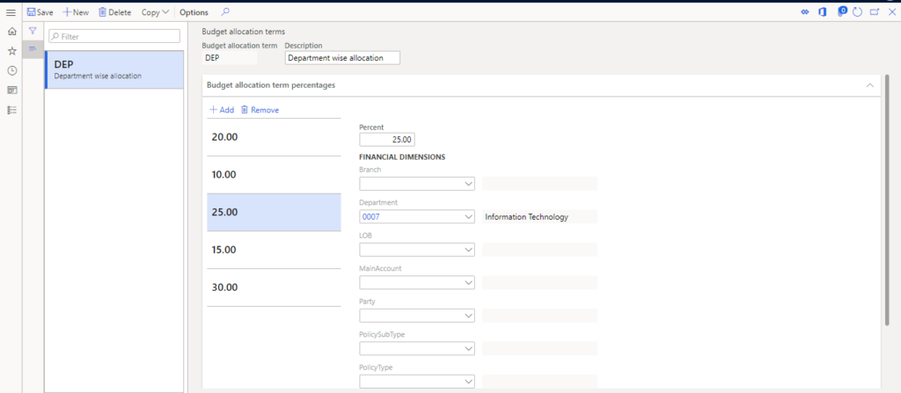Add a new percentage line
The width and height of the screenshot is (901, 393).
pos(222,110)
